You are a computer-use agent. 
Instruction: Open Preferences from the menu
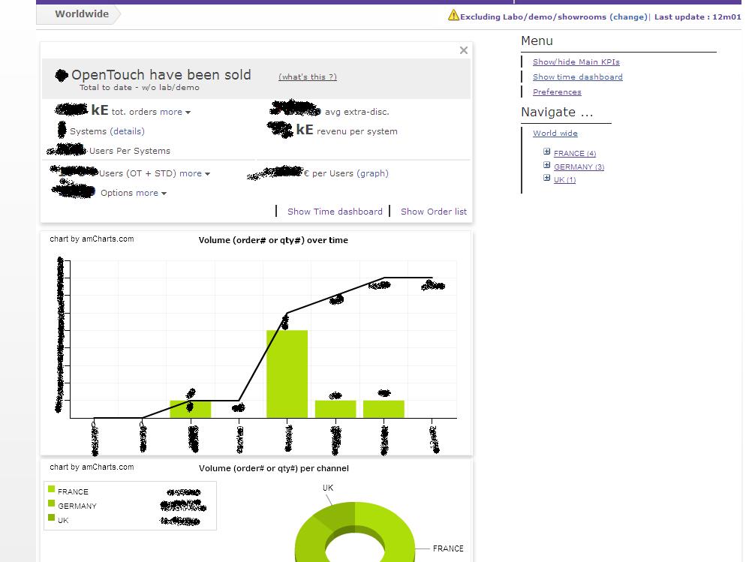click(x=557, y=92)
